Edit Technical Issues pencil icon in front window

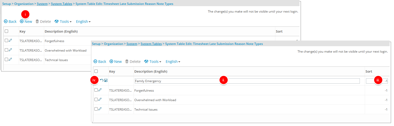point(100,109)
